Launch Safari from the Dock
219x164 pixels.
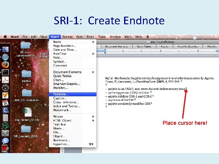5,57
